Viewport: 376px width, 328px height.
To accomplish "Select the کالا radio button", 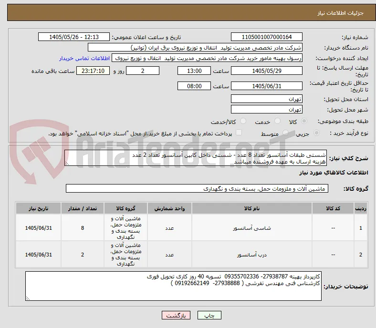I will tap(304, 121).
